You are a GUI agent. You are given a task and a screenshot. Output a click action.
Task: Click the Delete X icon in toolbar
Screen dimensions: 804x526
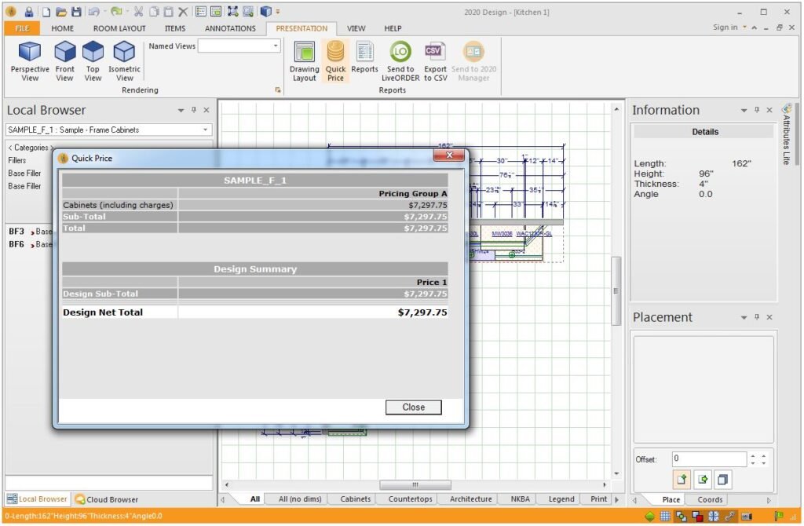click(183, 11)
